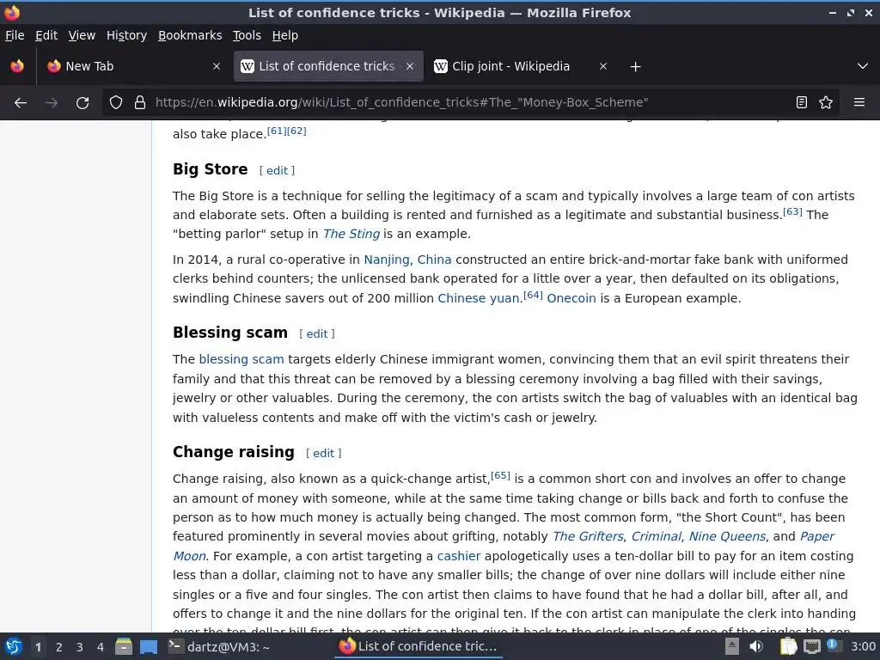Open the View menu
This screenshot has width=880, height=660.
tap(82, 35)
